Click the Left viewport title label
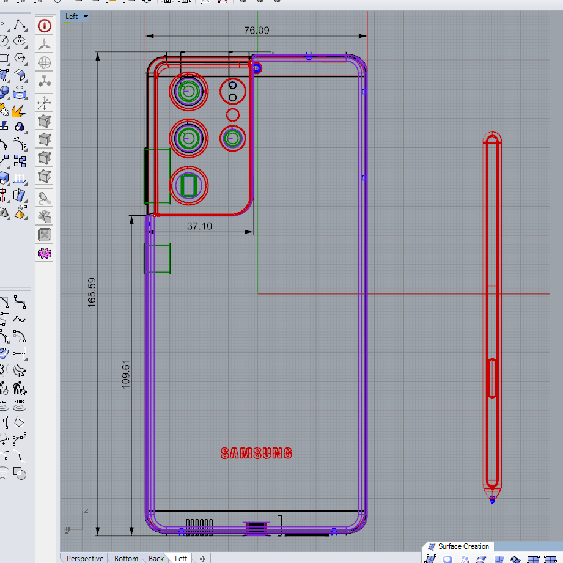The width and height of the screenshot is (563, 563). click(x=72, y=17)
